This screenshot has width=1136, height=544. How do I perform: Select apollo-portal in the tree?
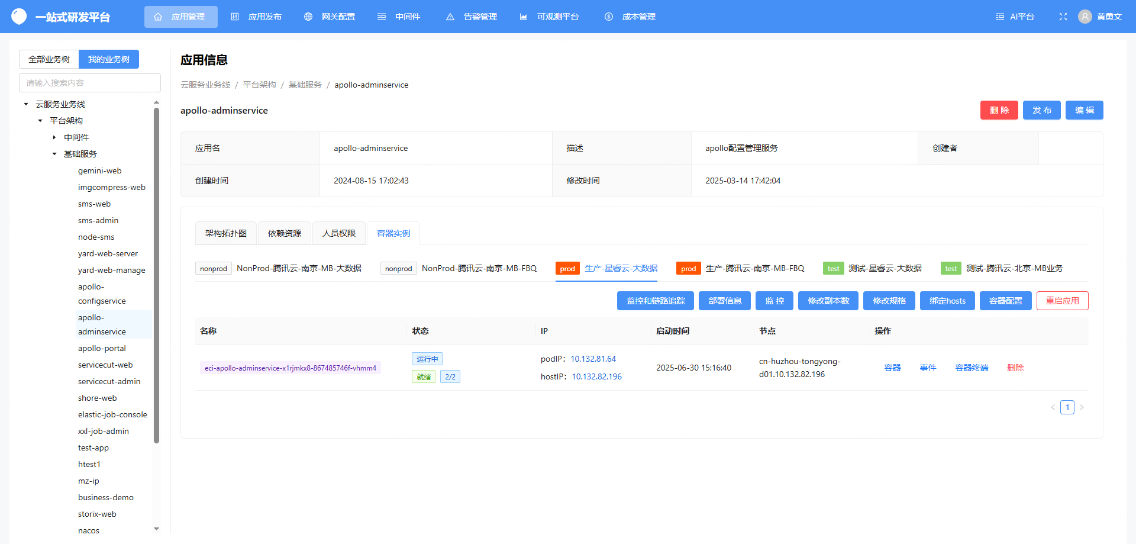(102, 348)
